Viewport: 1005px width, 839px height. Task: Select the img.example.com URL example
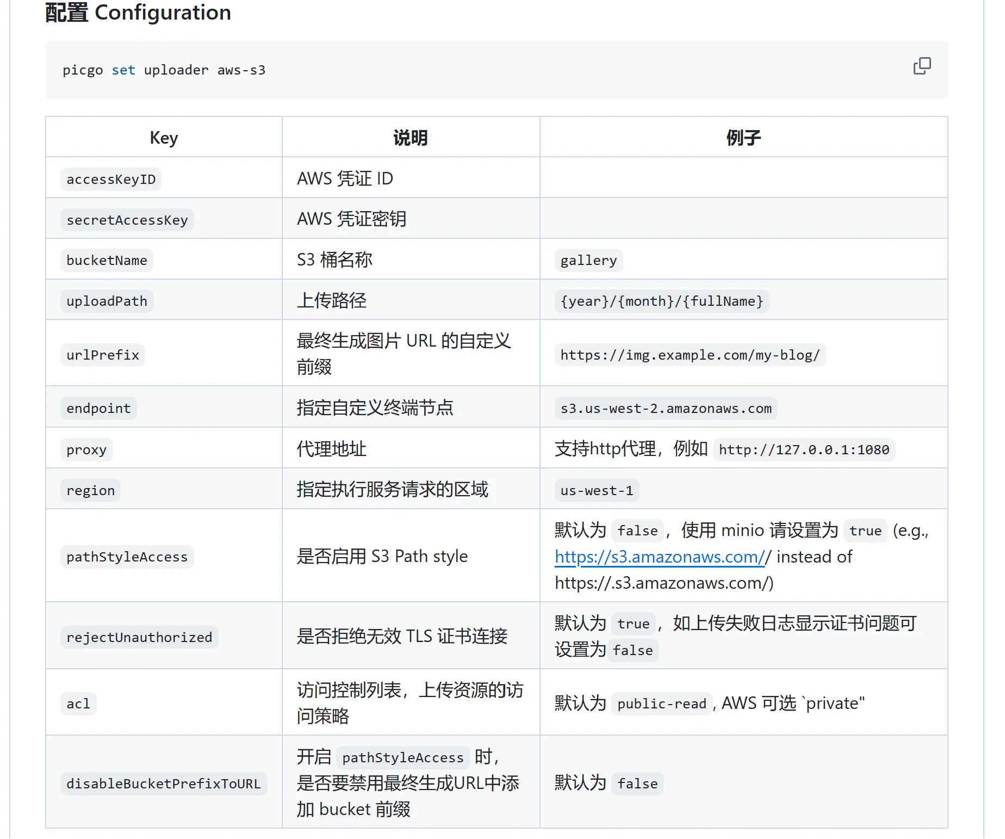click(690, 355)
